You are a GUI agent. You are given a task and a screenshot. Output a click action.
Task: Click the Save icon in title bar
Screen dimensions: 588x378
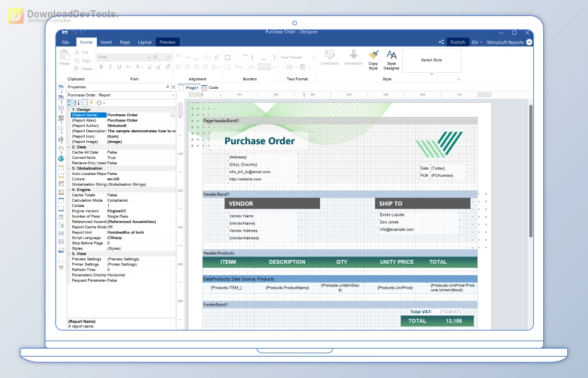(x=65, y=32)
